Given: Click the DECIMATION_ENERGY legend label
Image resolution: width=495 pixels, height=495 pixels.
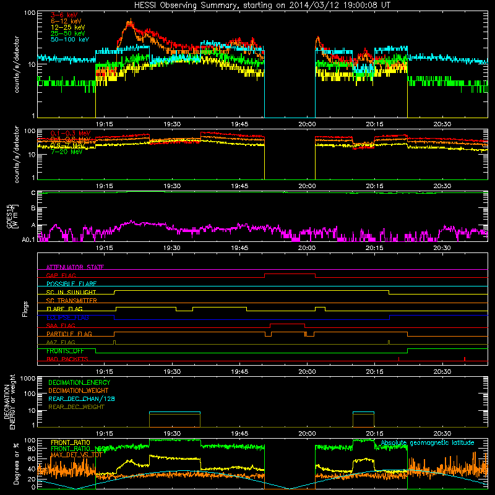Looking at the screenshot, I should pyautogui.click(x=79, y=382).
